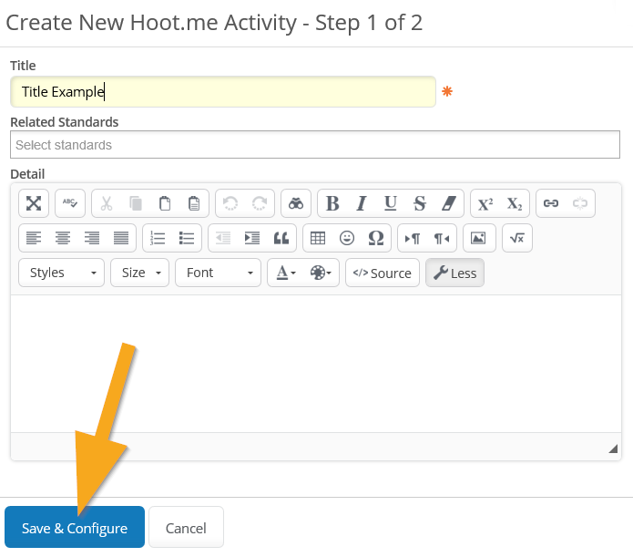Insert special character with omega icon
The image size is (633, 557).
(376, 238)
